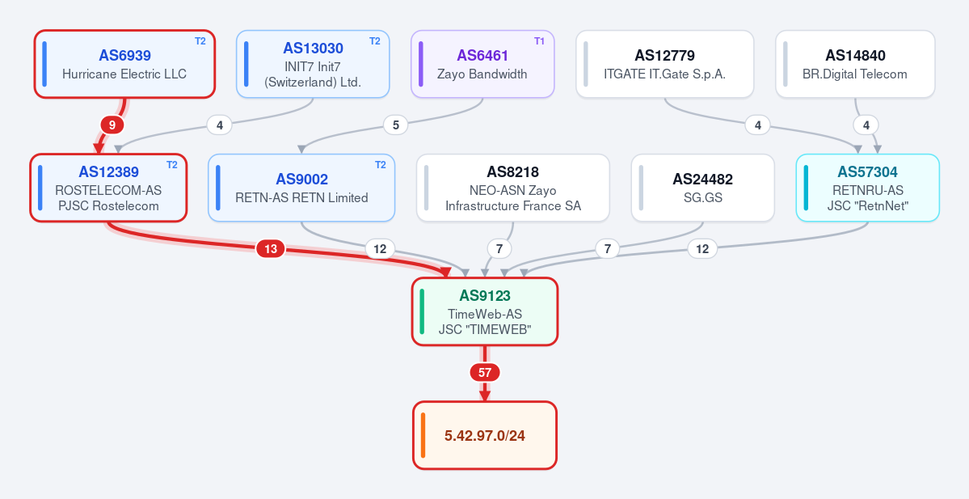Click the AS13030 INIT7 node
The height and width of the screenshot is (499, 969).
pyautogui.click(x=313, y=65)
